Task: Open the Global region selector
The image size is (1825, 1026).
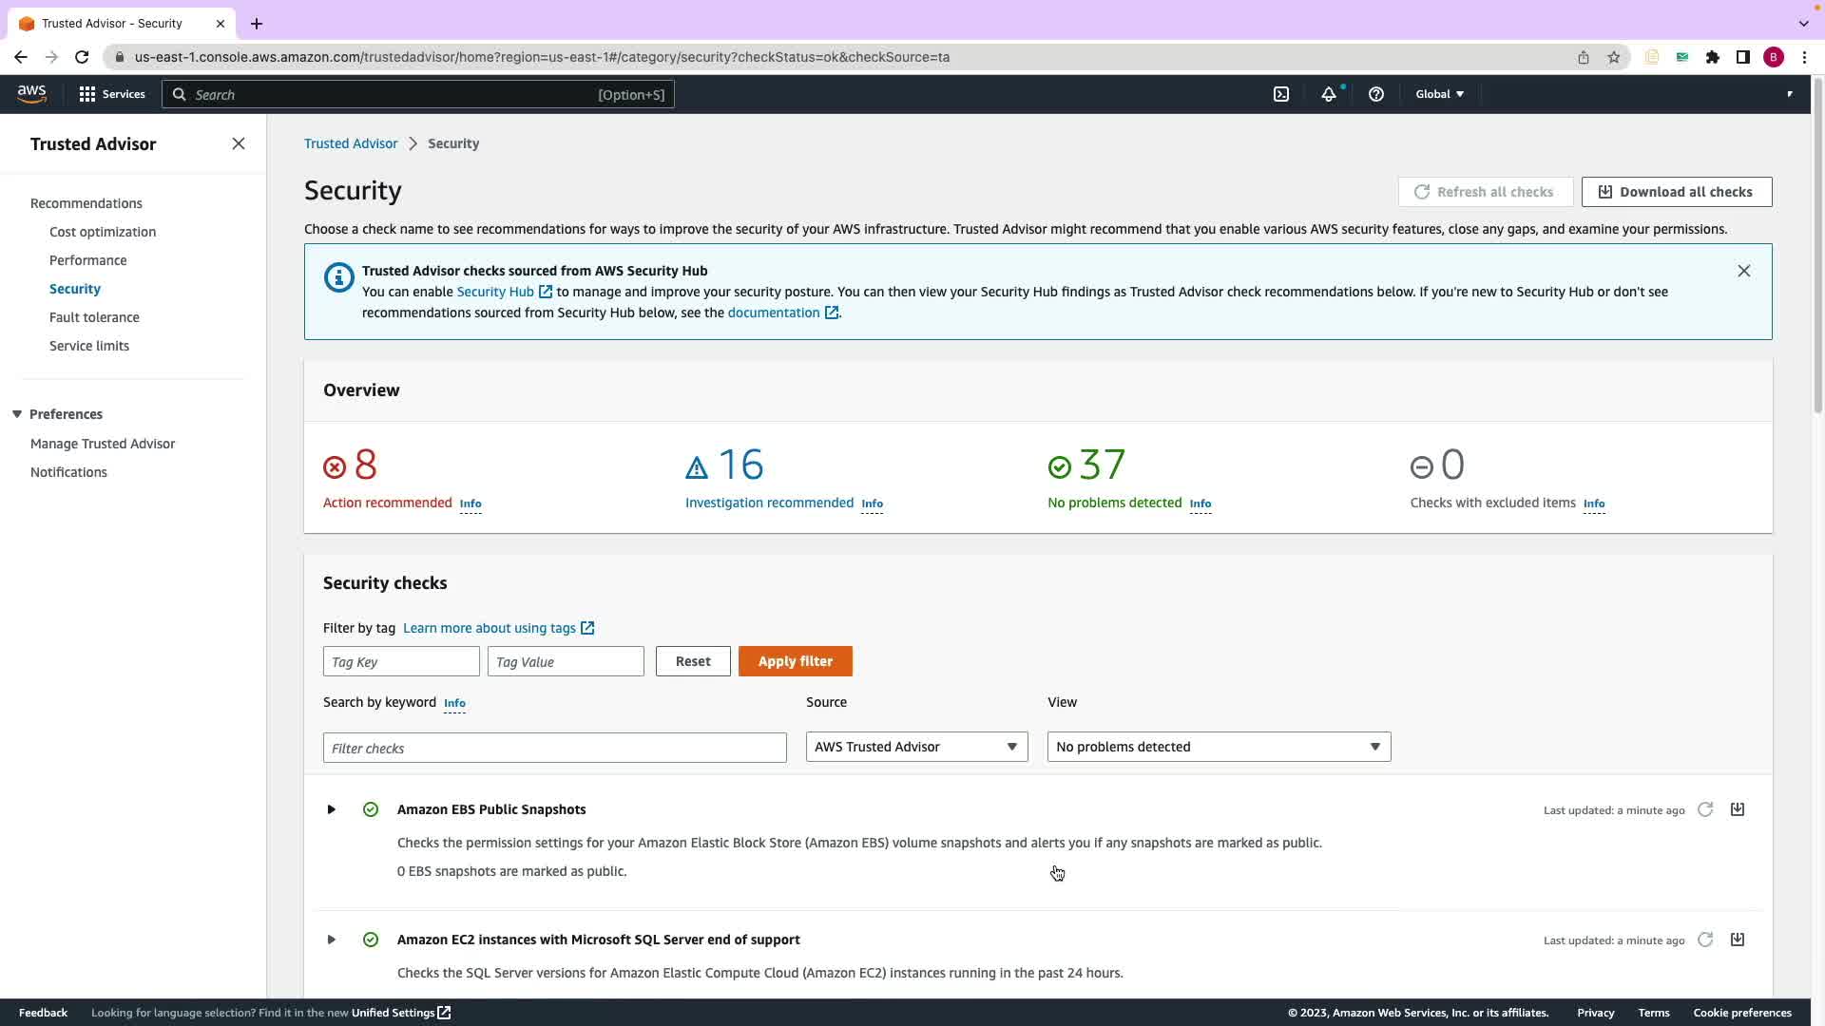Action: coord(1439,94)
